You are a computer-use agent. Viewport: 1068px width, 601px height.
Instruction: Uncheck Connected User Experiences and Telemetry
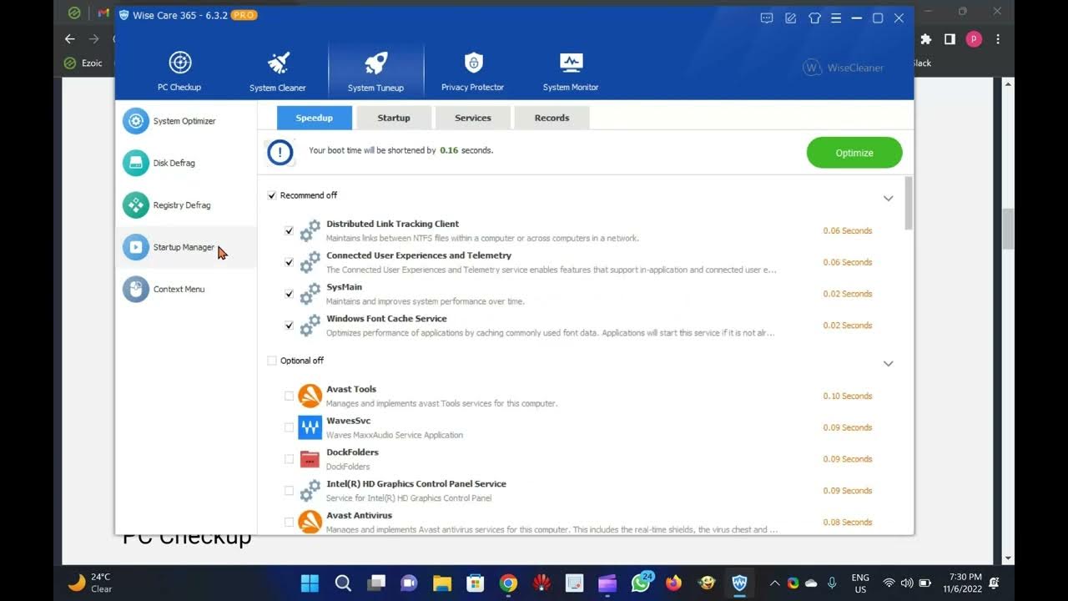289,262
